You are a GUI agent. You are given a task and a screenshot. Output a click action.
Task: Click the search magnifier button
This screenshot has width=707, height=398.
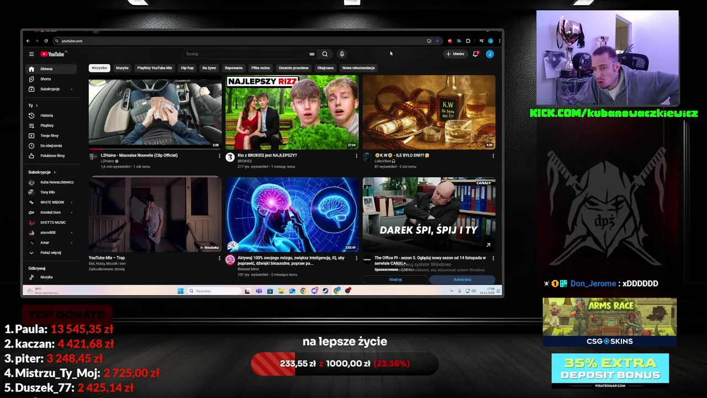click(x=325, y=54)
